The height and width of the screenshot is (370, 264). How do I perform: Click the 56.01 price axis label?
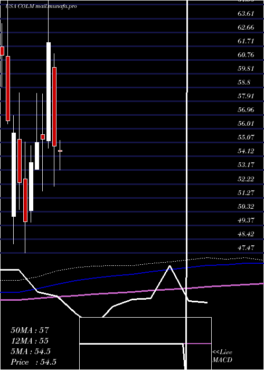[x=246, y=123]
